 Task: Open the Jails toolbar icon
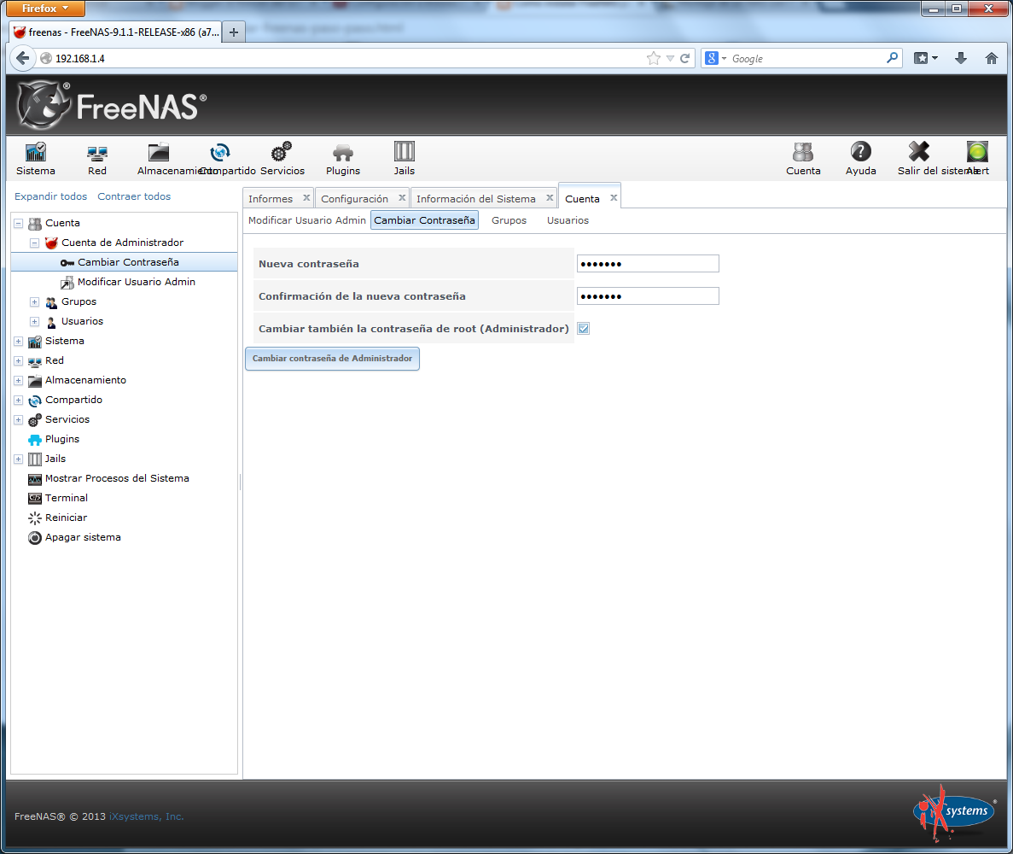(403, 158)
